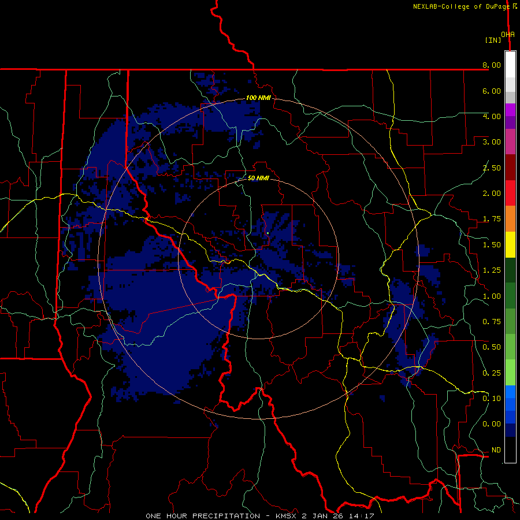Image resolution: width=520 pixels, height=520 pixels.
Task: Click the [IN] units label
Action: click(x=493, y=40)
